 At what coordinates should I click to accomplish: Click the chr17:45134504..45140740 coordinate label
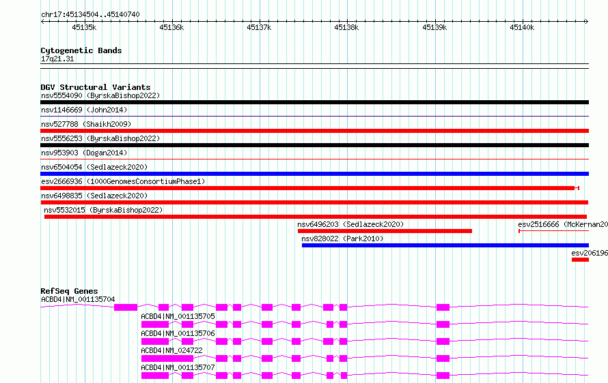90,15
